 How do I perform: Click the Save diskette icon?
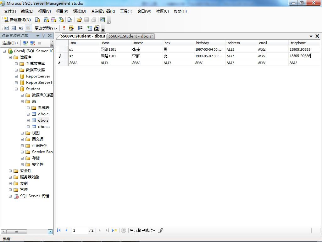tap(86, 20)
